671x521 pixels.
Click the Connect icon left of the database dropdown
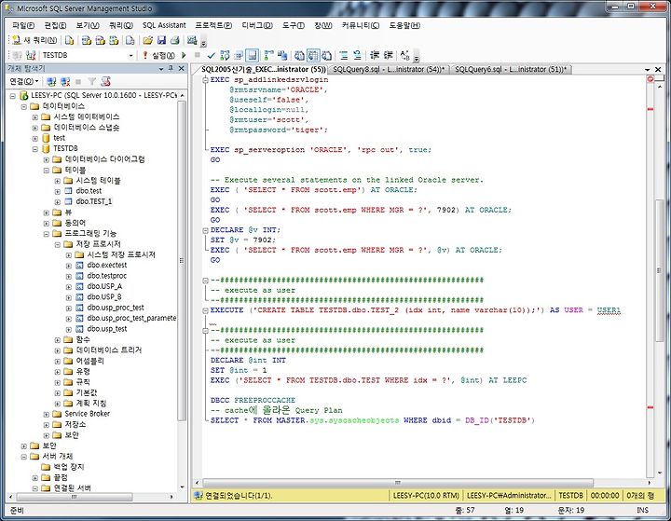(x=17, y=55)
